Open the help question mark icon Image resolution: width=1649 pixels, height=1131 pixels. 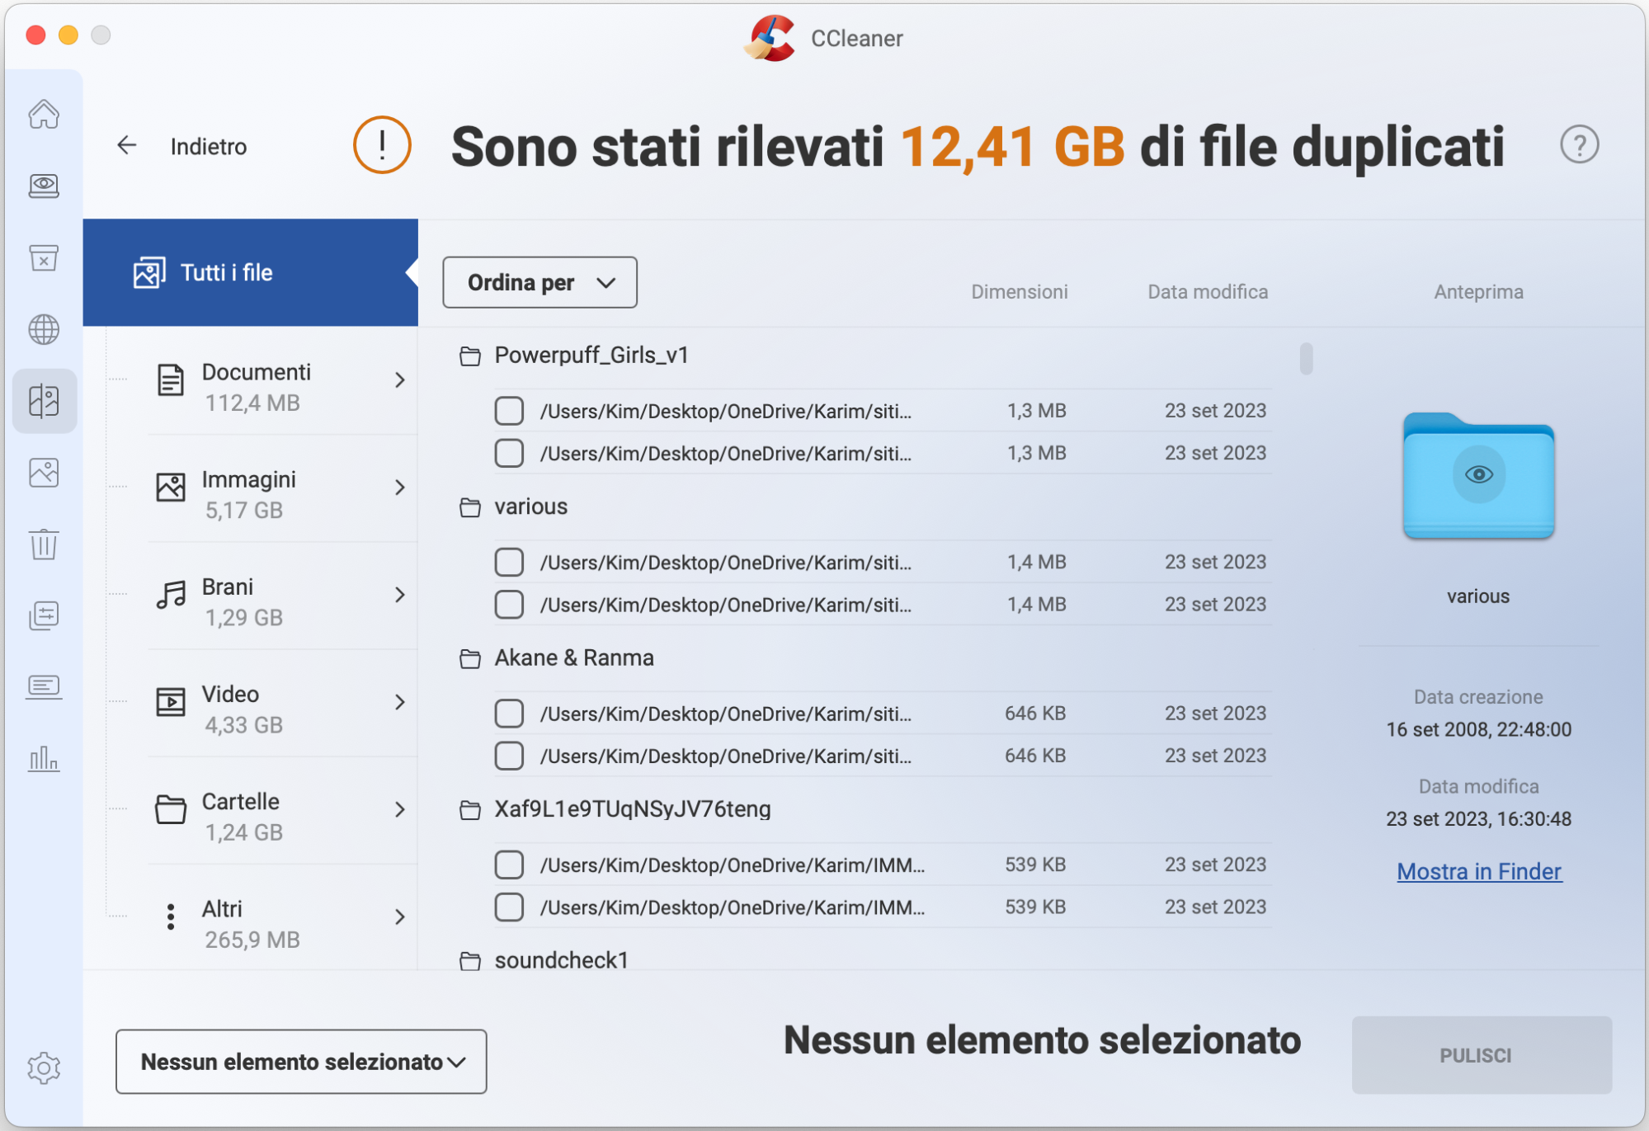click(1579, 145)
